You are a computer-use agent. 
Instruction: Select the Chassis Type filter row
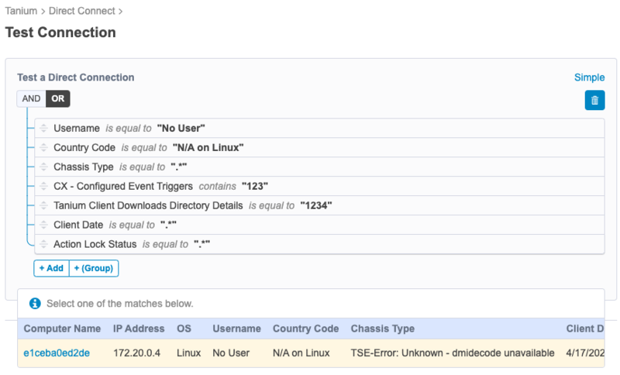point(319,167)
